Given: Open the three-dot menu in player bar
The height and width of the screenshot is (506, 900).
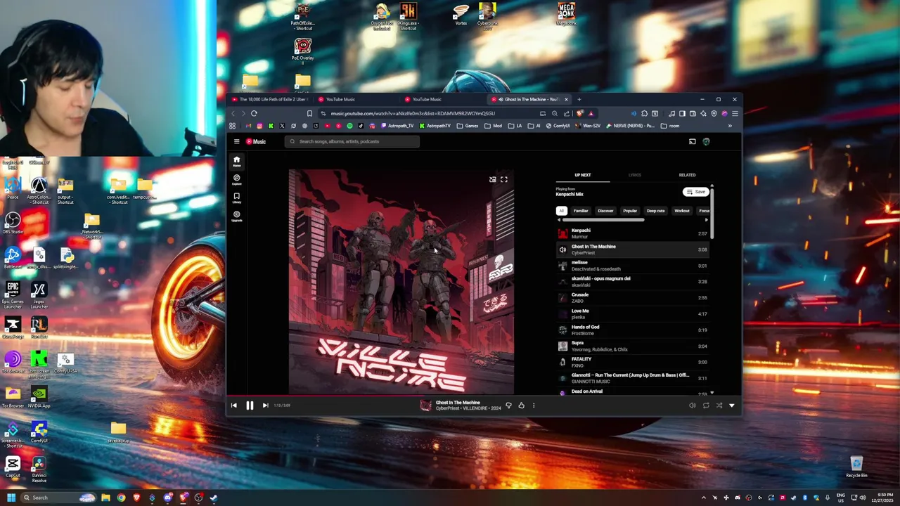Looking at the screenshot, I should click(x=533, y=405).
